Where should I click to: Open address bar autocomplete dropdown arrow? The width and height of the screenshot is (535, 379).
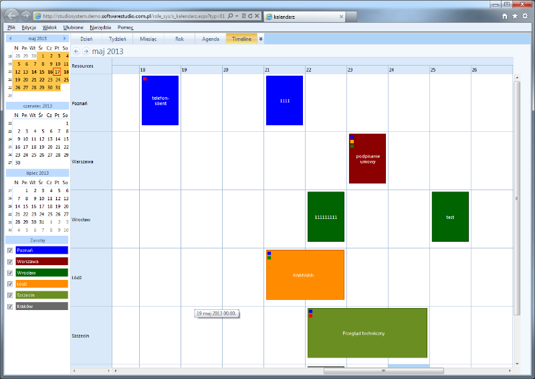point(237,15)
